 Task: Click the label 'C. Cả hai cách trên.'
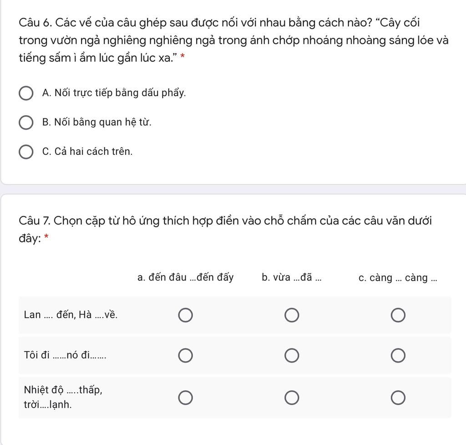87,151
